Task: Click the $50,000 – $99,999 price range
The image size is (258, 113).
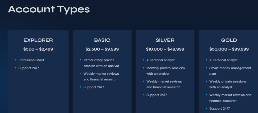Action: point(229,49)
